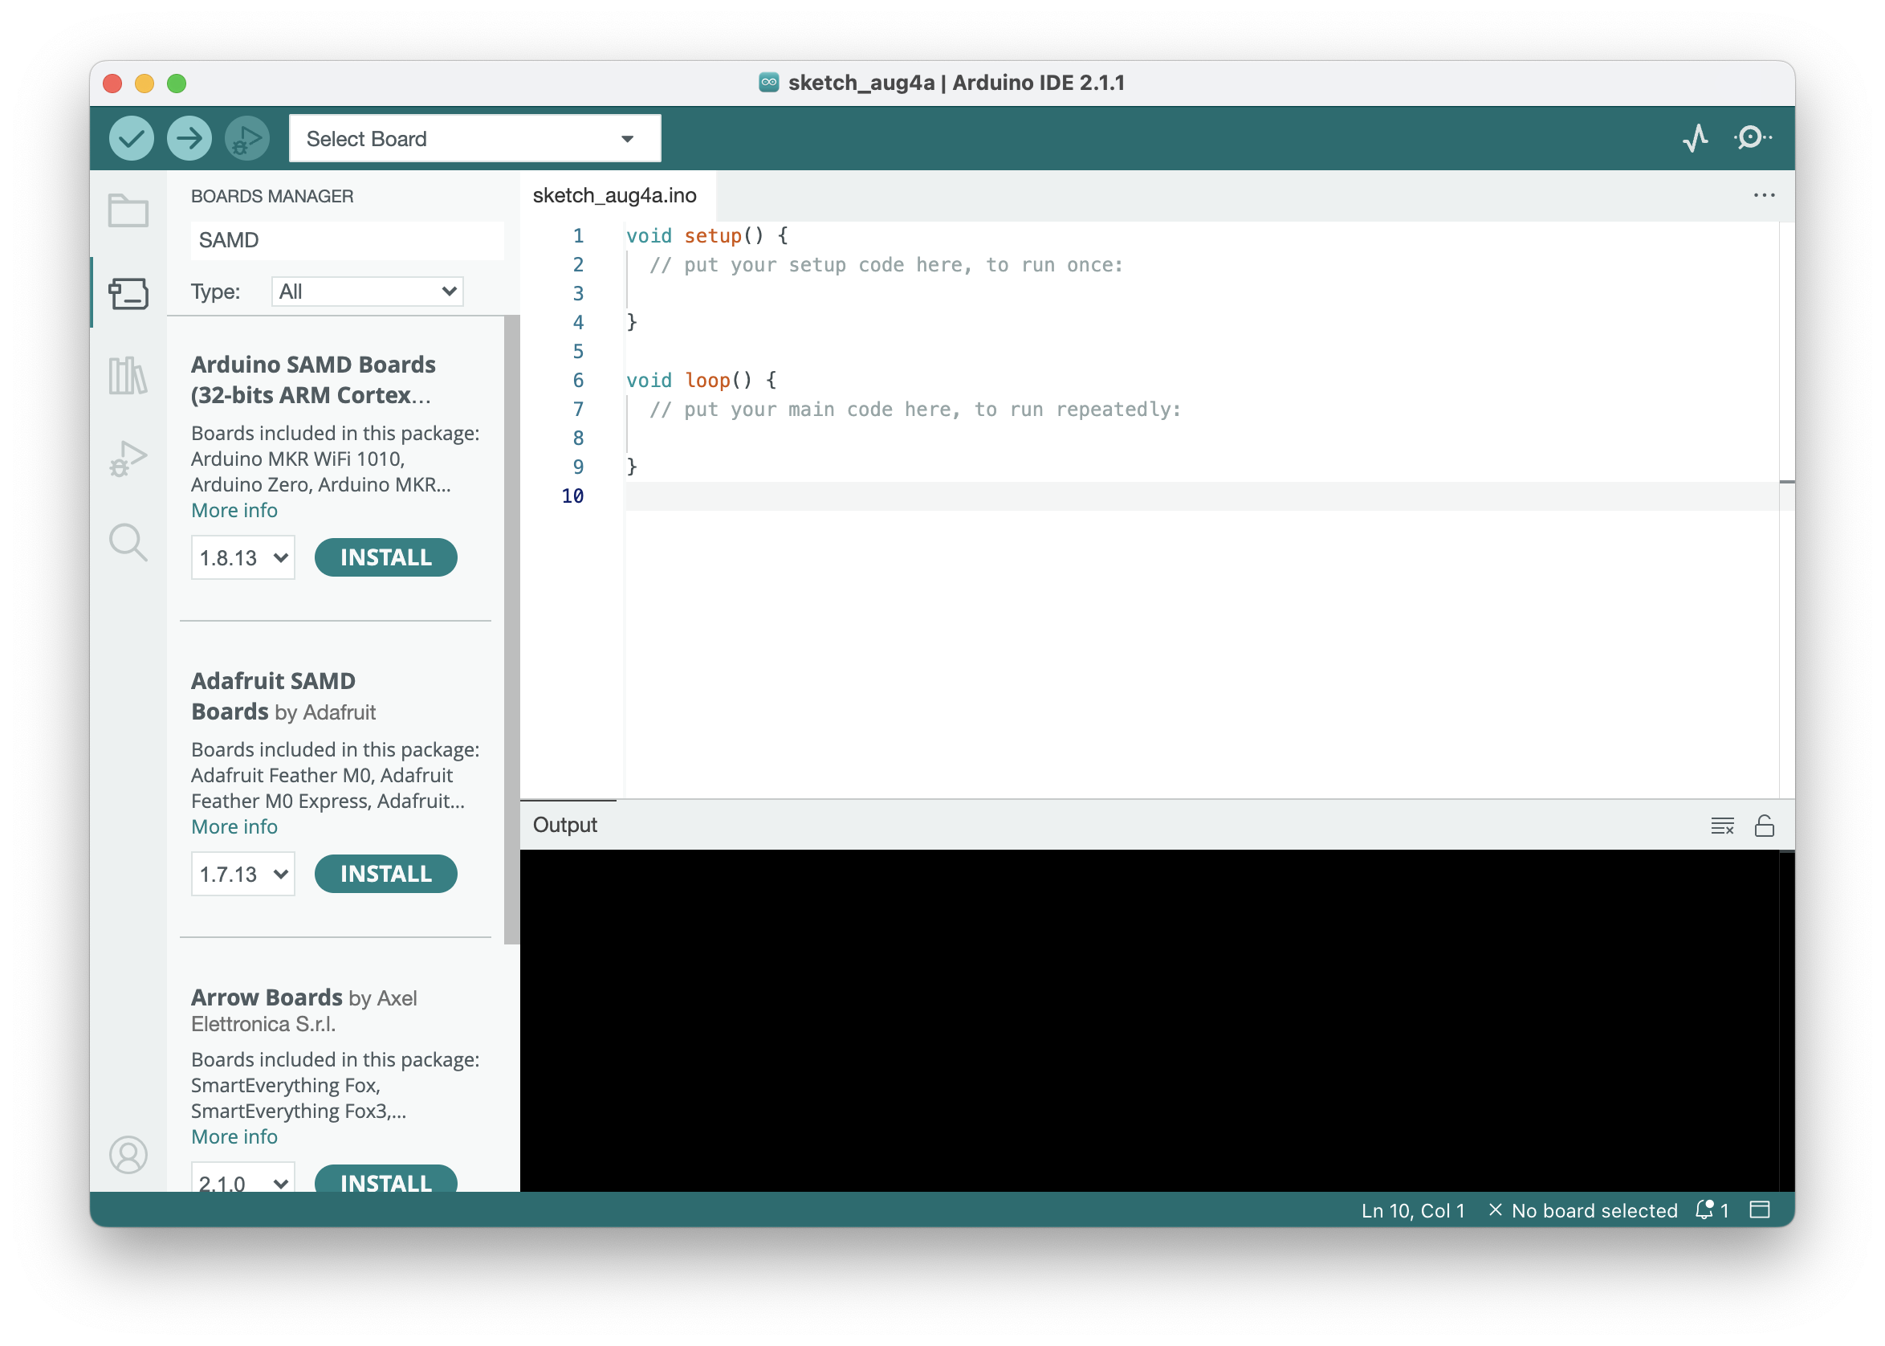The image size is (1885, 1346).
Task: Click the 'void loop() {' code line
Action: click(701, 381)
